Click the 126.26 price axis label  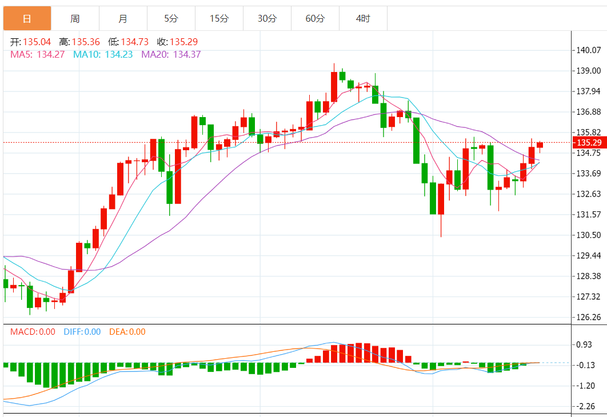tap(588, 317)
